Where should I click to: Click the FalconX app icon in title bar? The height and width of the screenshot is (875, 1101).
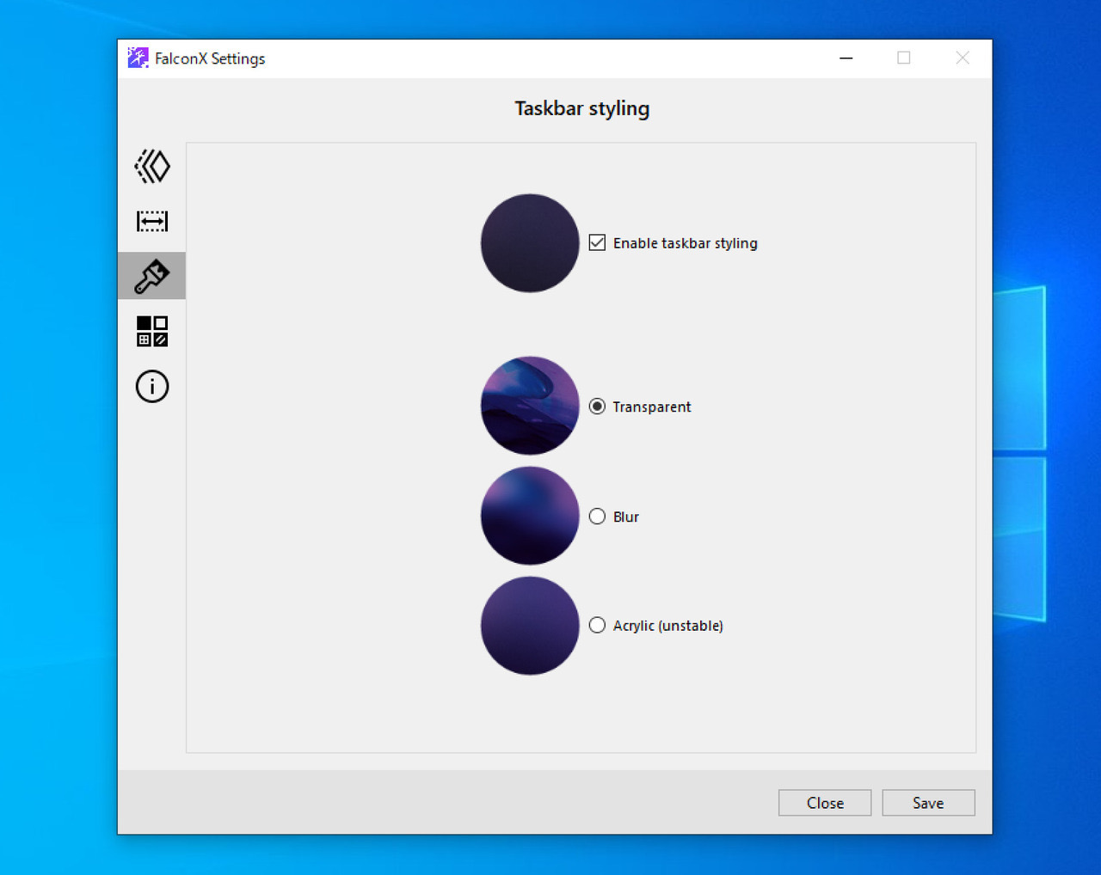click(138, 58)
